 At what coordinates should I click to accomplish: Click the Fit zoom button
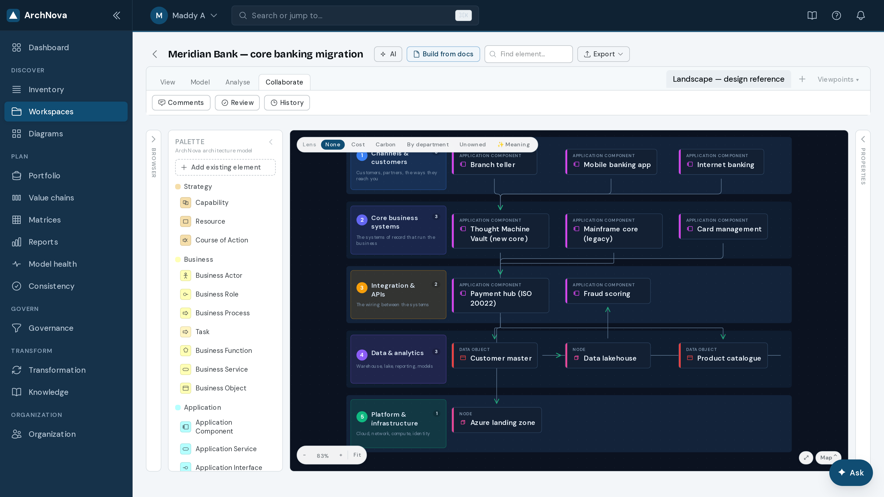(x=357, y=455)
